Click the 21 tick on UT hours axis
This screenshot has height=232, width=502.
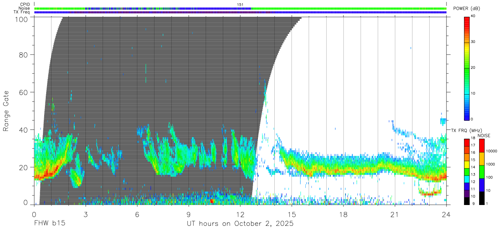coord(394,214)
